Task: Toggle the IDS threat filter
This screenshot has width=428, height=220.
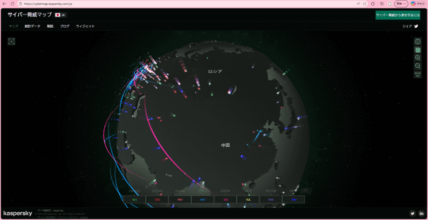Action: point(225,199)
